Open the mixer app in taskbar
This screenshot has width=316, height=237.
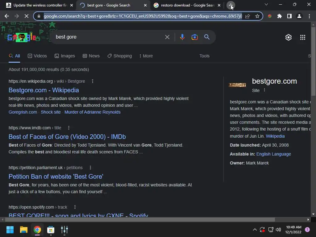(64, 230)
